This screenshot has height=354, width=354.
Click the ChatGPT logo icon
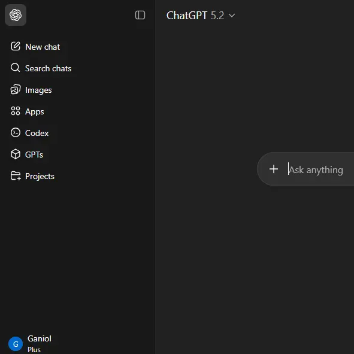click(16, 15)
